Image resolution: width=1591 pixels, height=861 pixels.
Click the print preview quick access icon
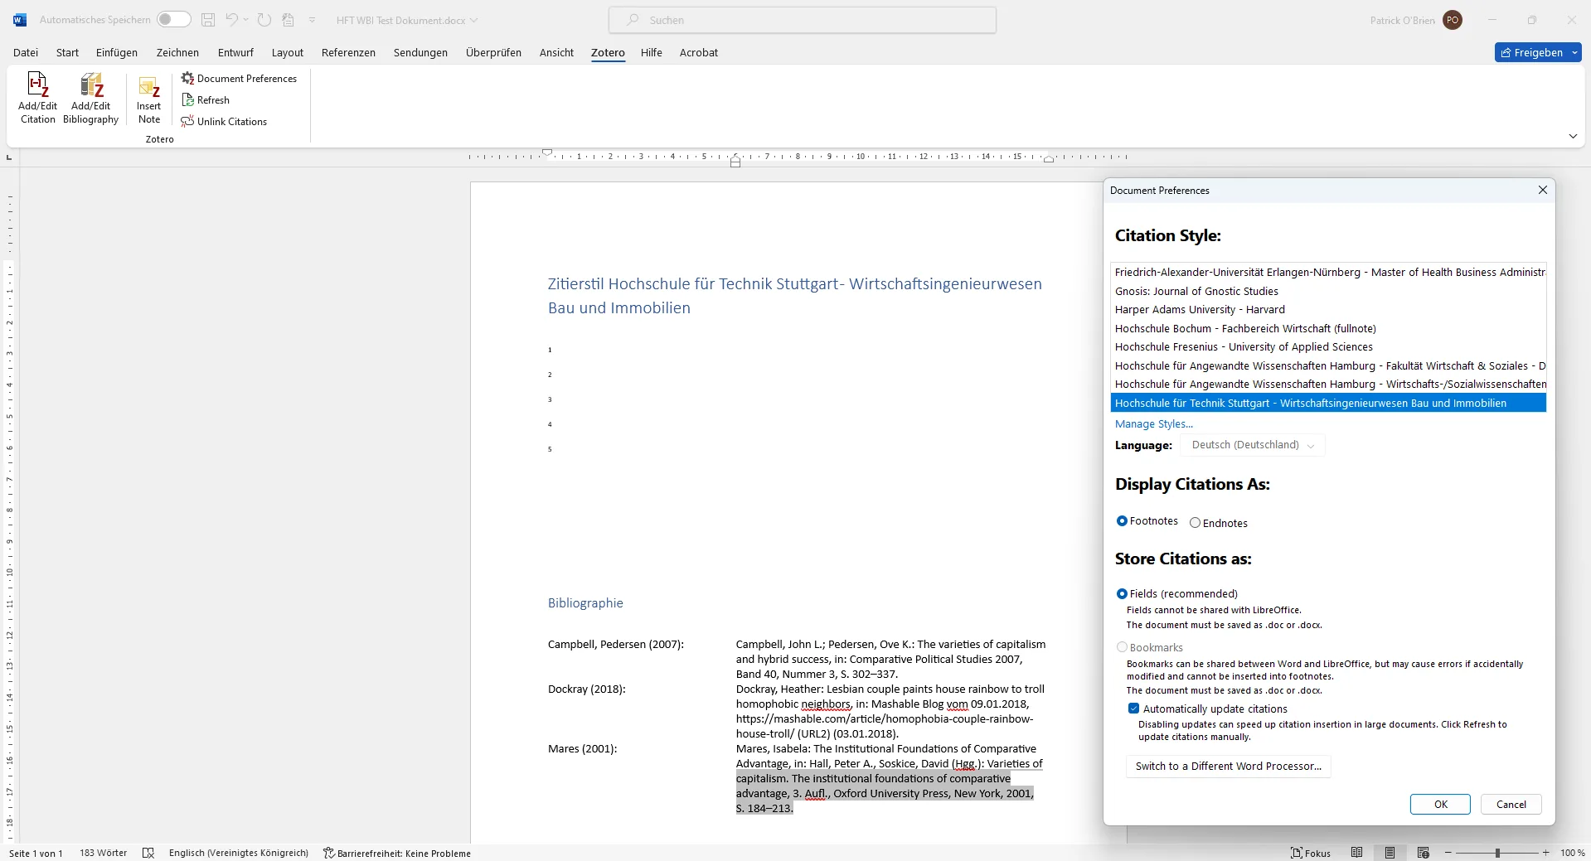click(289, 20)
